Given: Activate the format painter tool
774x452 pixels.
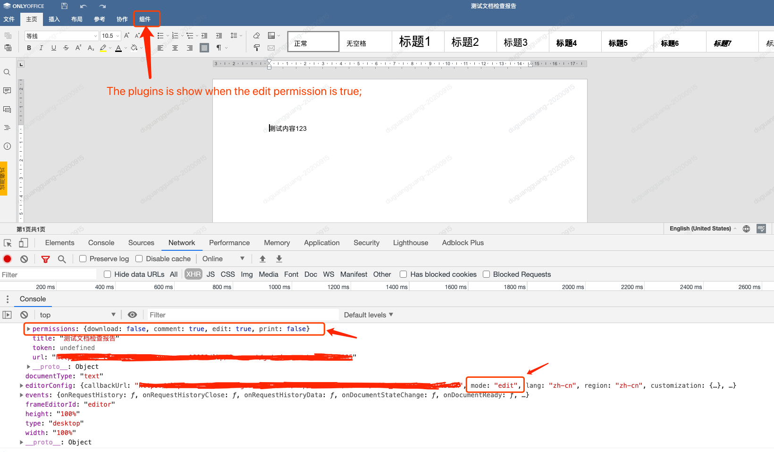Looking at the screenshot, I should 256,47.
